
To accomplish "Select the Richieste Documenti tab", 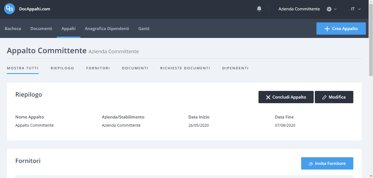I will click(x=185, y=68).
